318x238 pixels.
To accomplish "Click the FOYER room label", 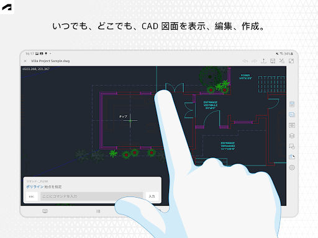I will (245, 77).
